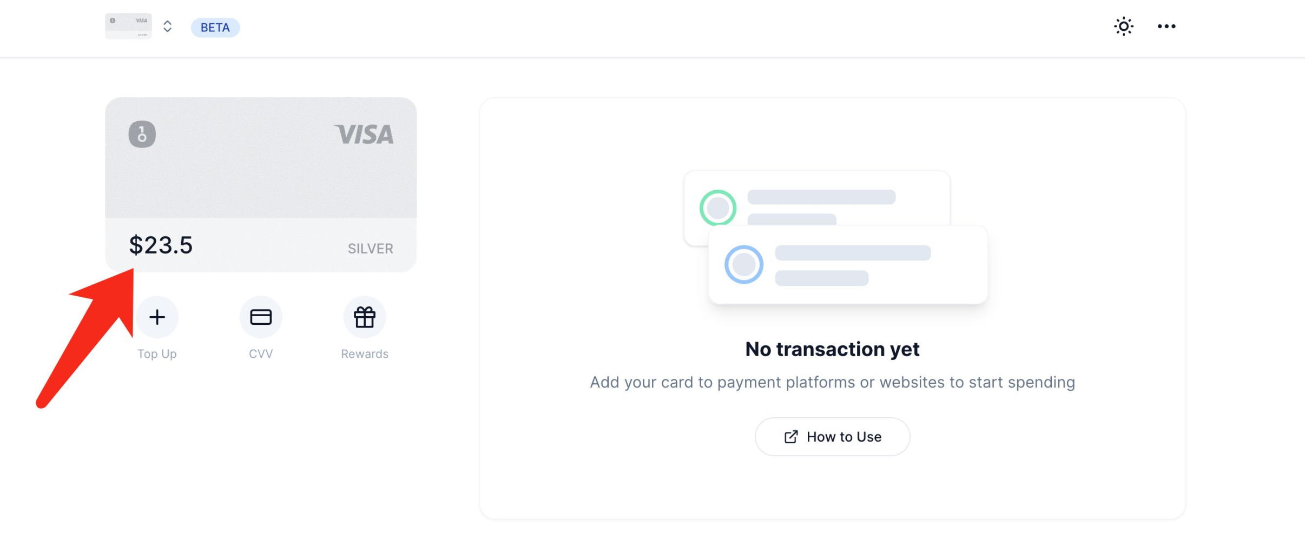Click the green circle in the placeholder illustration
Screen dimensions: 1305x534
tap(718, 208)
